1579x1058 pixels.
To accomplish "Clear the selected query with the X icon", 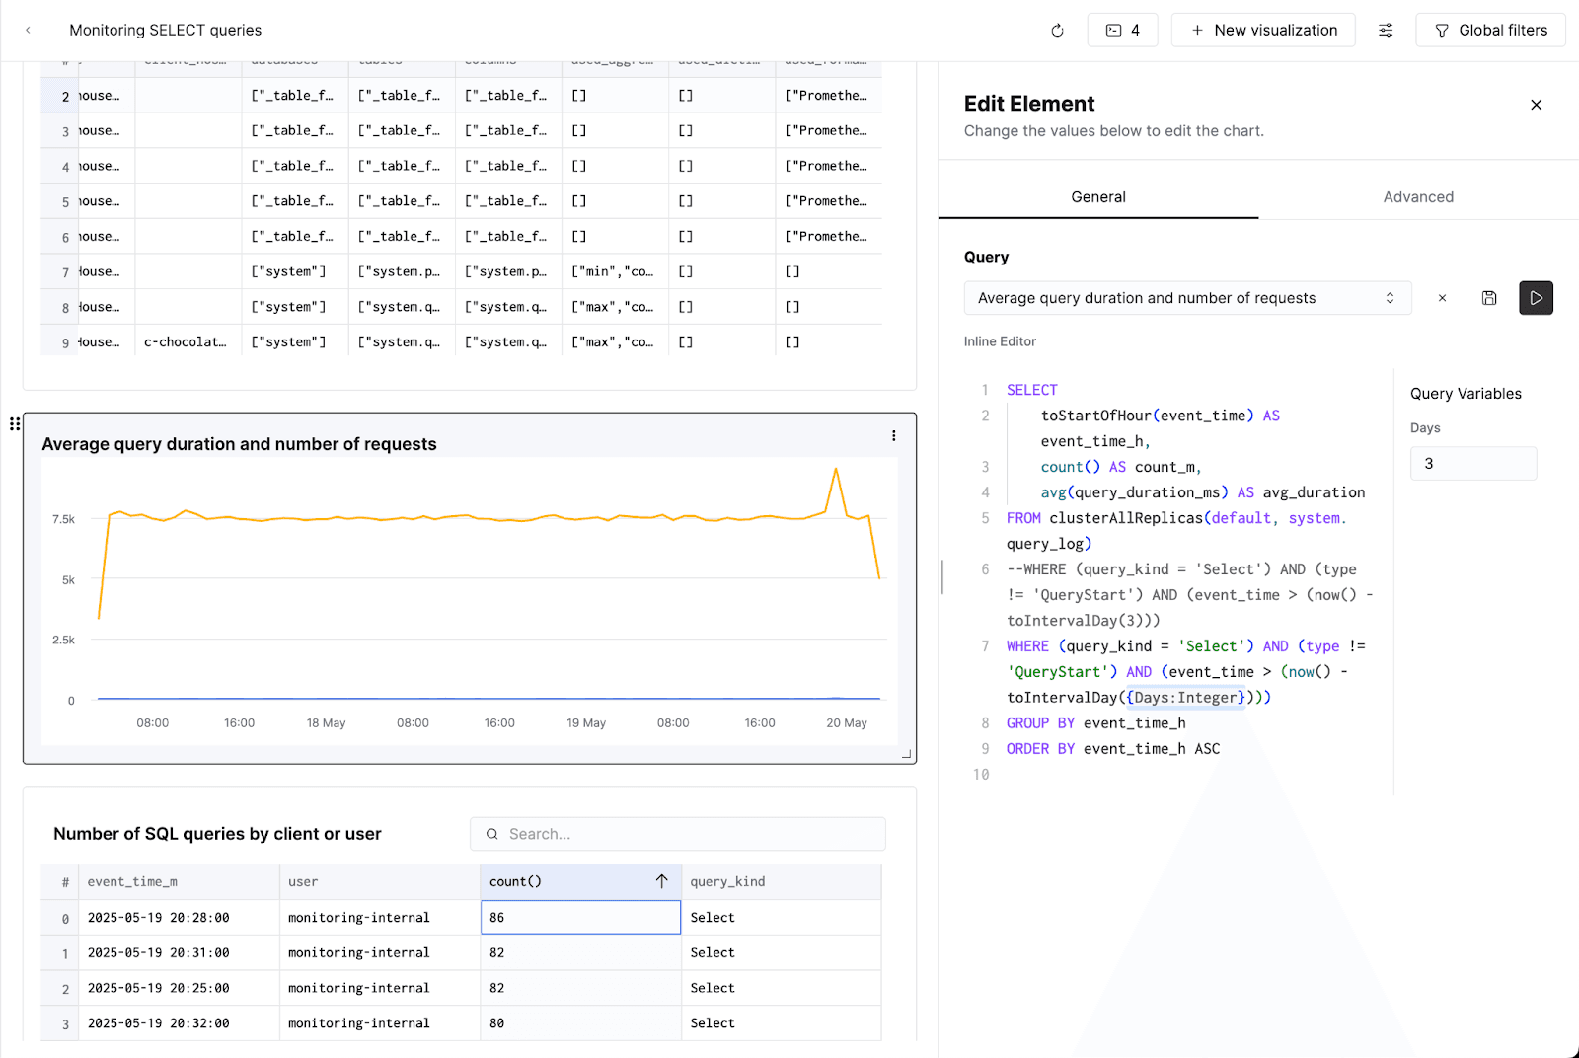I will (1442, 298).
